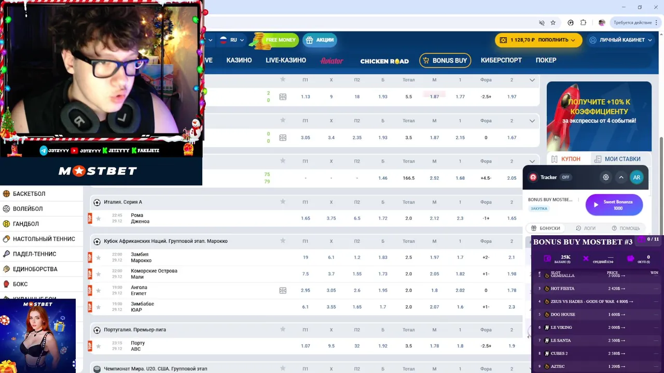The image size is (664, 373).
Task: Collapse the Tracker panel with up chevron
Action: [621, 177]
